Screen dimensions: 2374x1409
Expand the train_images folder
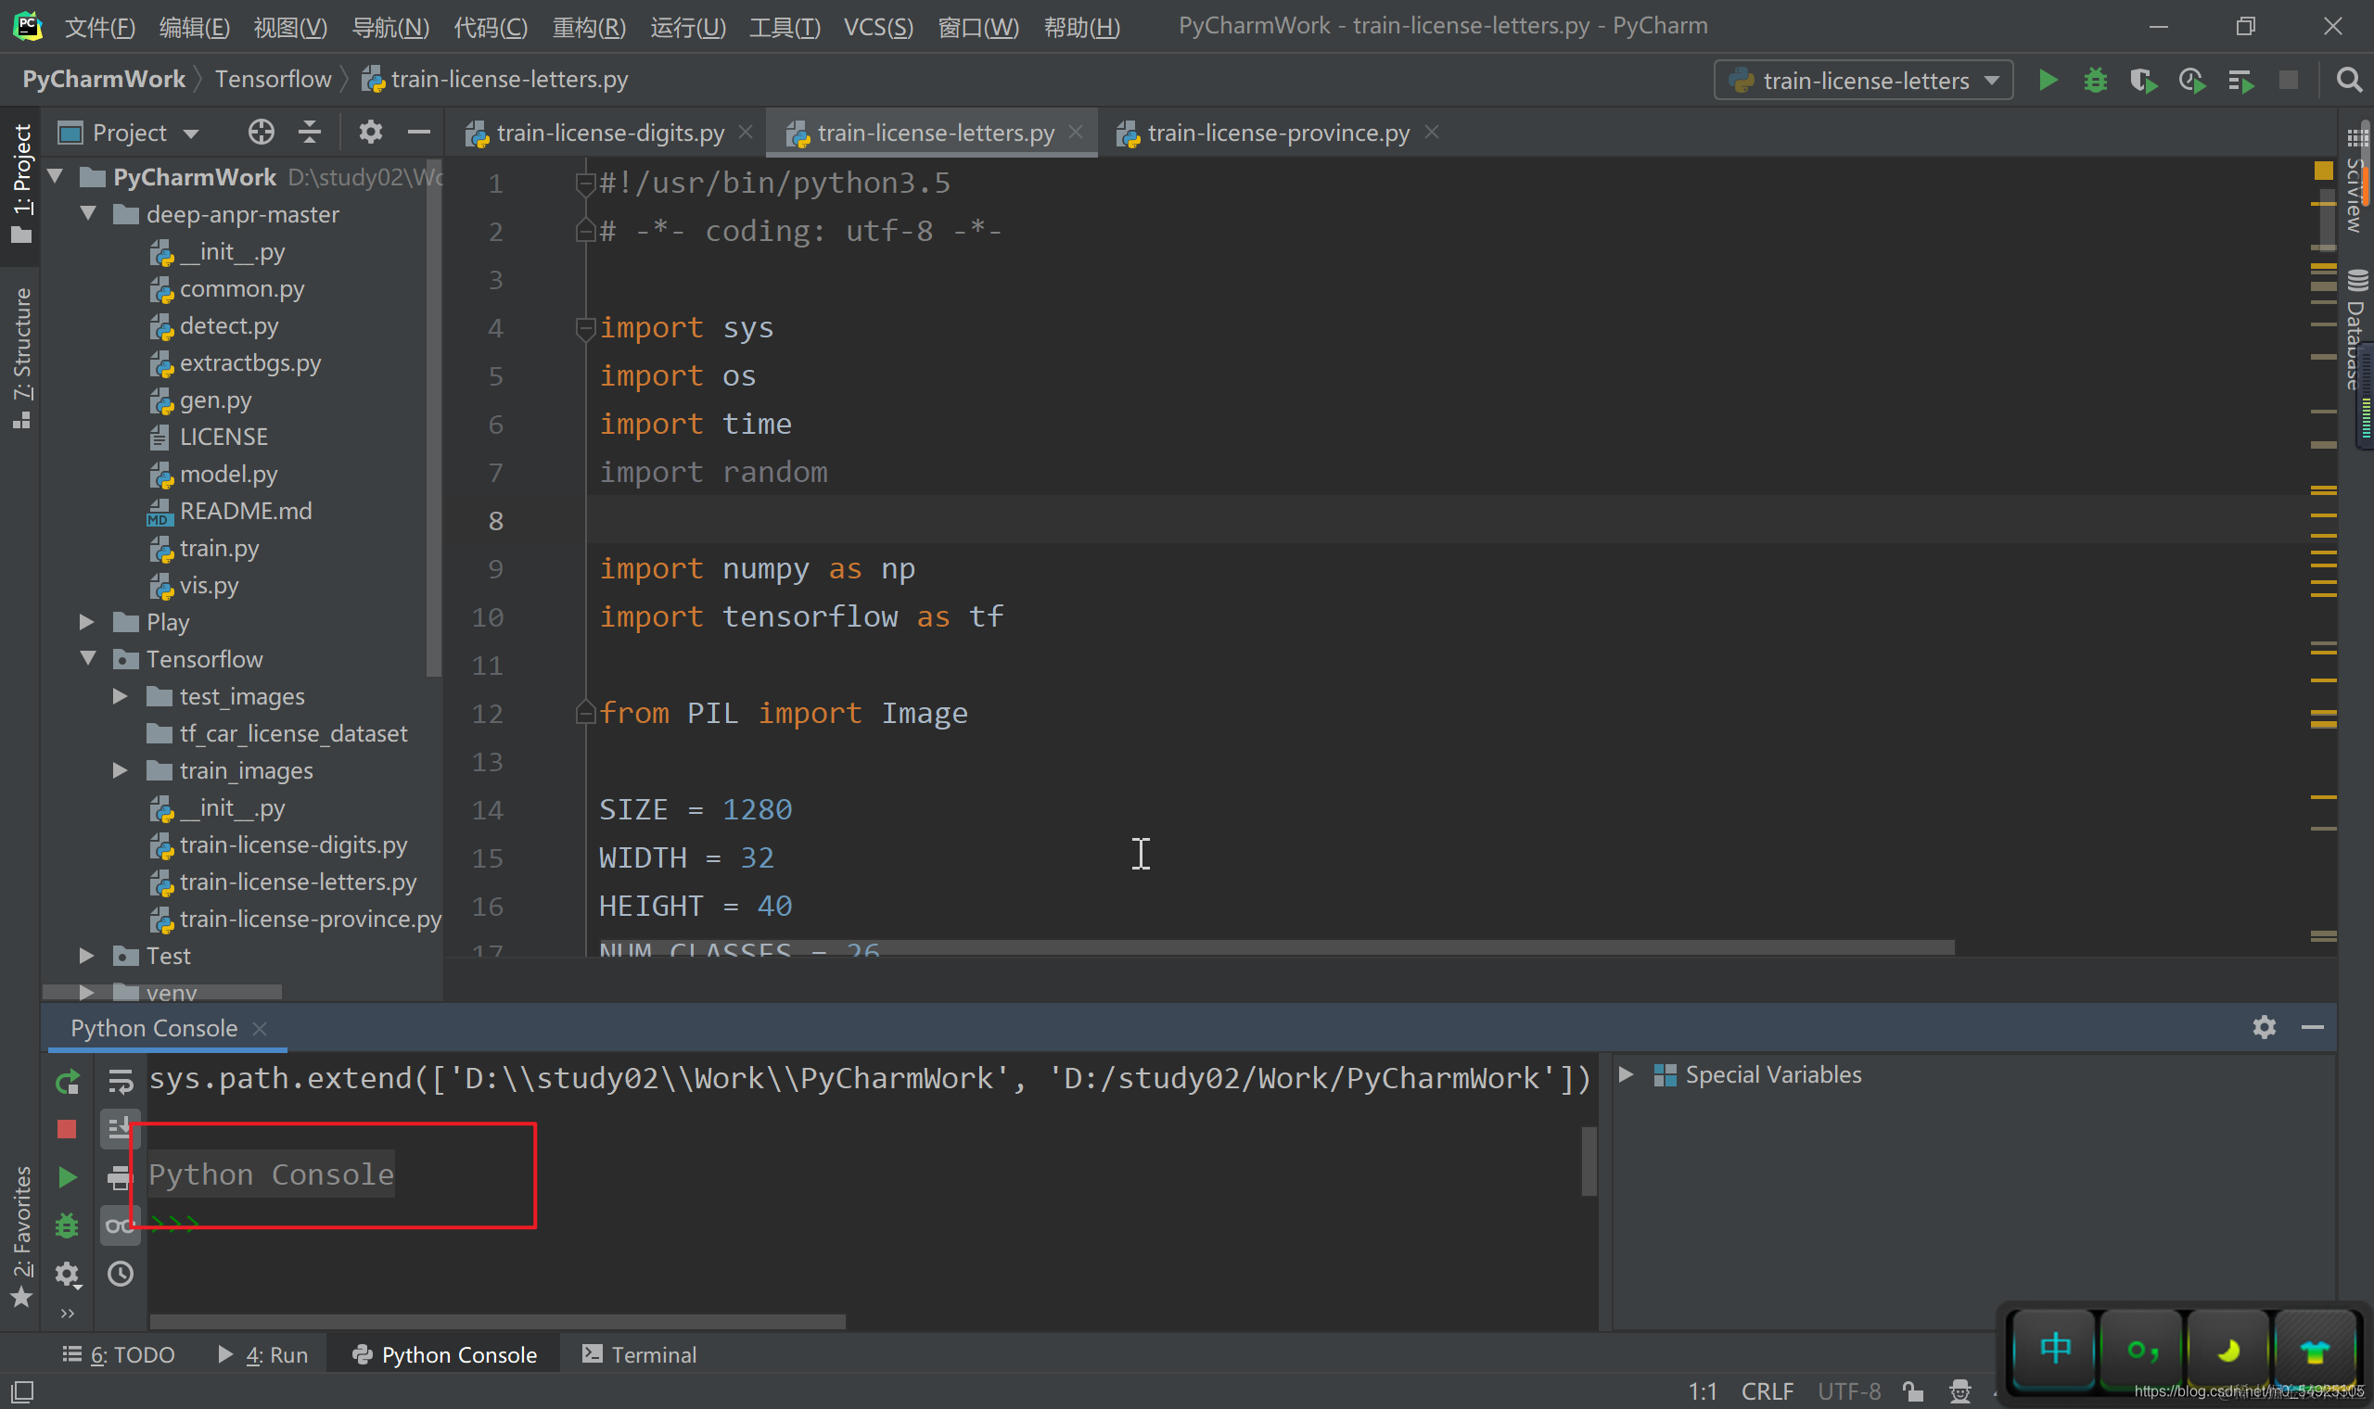[120, 770]
